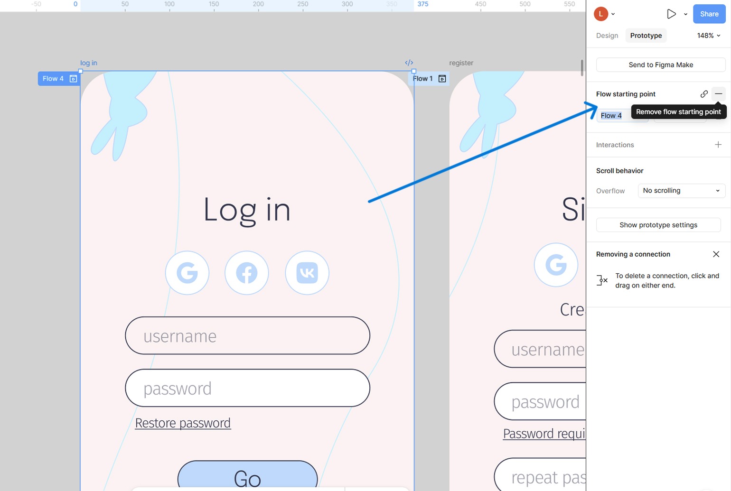Click the VK icon on Log in frame
Image resolution: width=731 pixels, height=491 pixels.
[307, 273]
